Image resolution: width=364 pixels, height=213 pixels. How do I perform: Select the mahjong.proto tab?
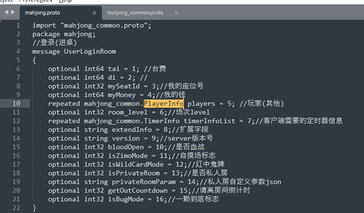(x=43, y=13)
